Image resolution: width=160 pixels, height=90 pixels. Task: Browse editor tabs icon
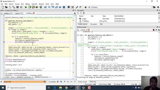click(1, 13)
